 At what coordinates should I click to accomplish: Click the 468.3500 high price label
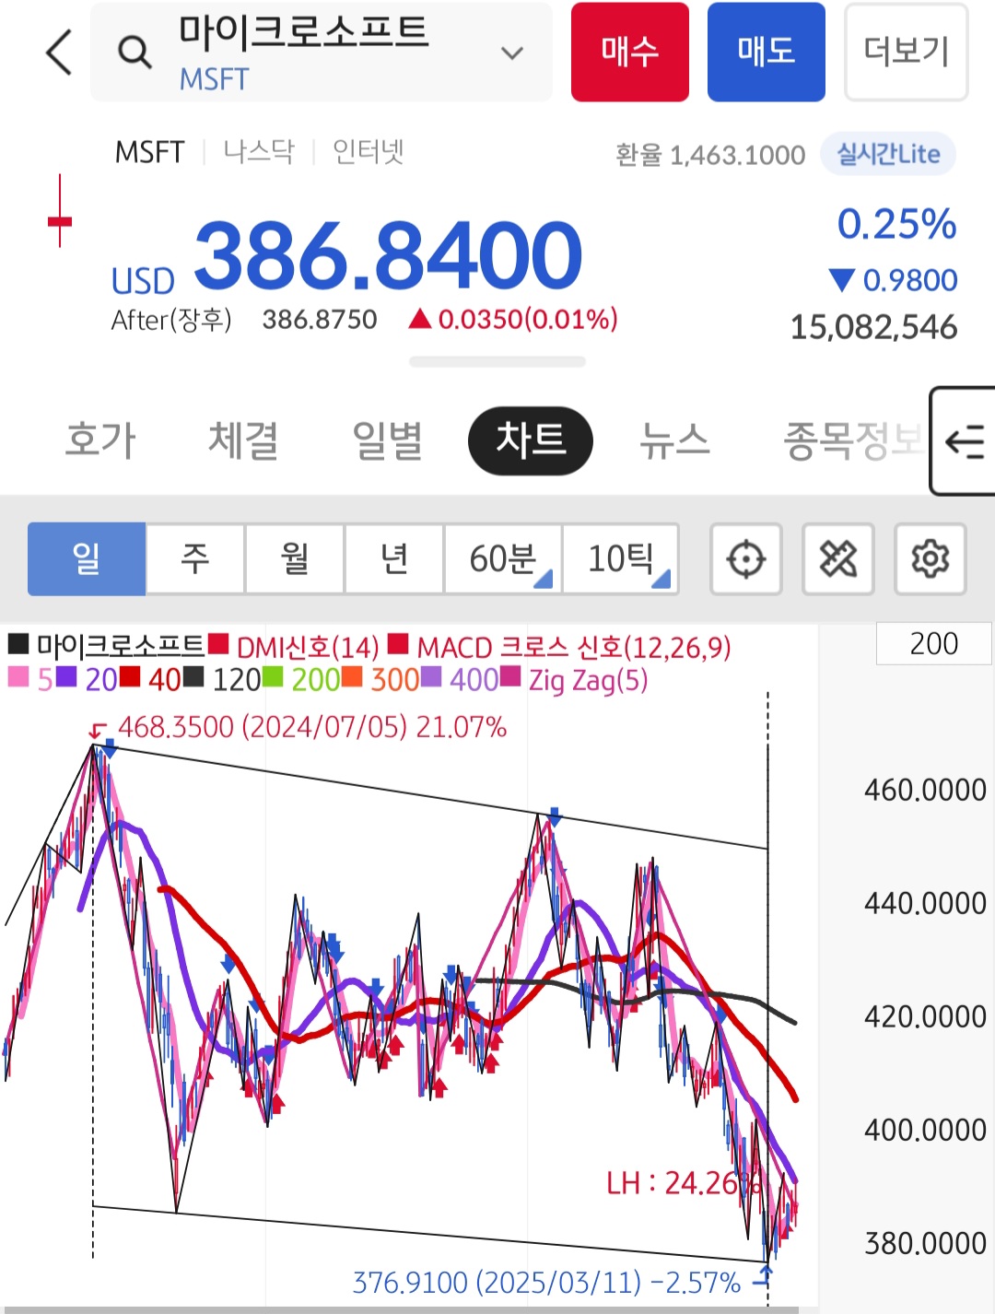[x=312, y=727]
